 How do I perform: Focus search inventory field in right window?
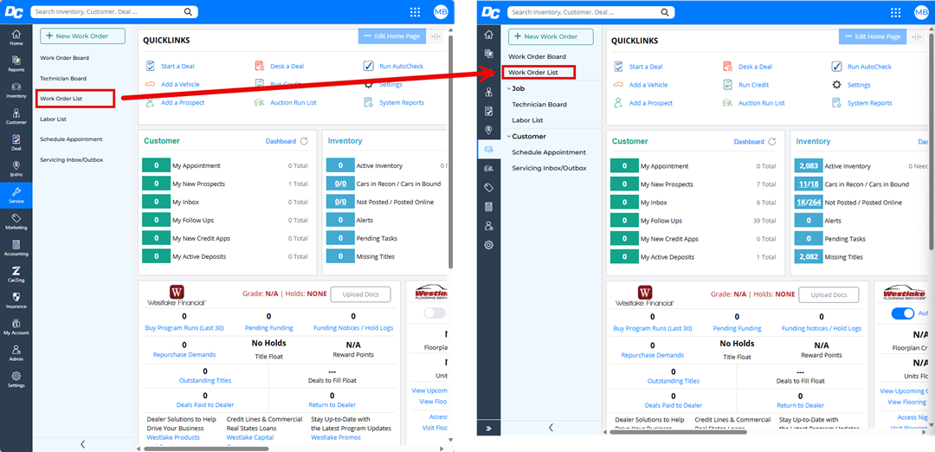pyautogui.click(x=585, y=12)
